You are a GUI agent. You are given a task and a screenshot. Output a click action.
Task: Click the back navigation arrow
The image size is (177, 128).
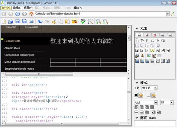[x=4, y=14]
